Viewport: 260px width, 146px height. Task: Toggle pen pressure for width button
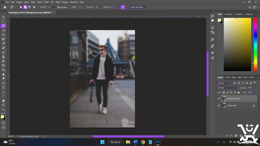123,7
